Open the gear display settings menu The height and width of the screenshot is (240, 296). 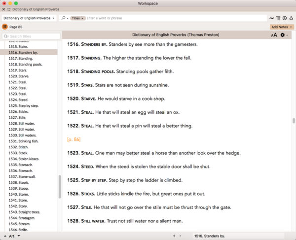[x=284, y=35]
